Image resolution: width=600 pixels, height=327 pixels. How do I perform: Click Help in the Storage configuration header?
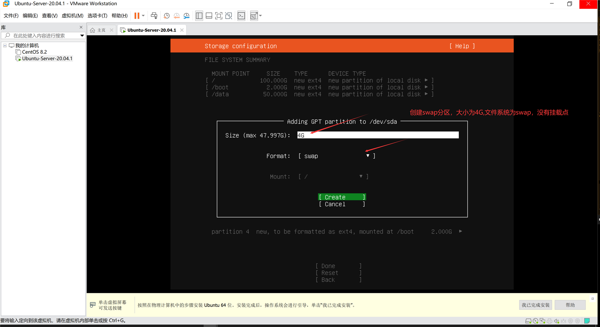pyautogui.click(x=462, y=46)
